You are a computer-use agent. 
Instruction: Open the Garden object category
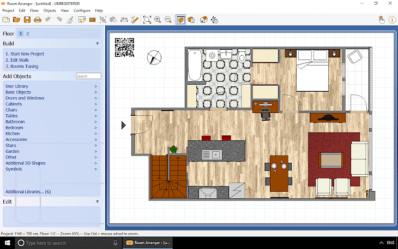51,151
